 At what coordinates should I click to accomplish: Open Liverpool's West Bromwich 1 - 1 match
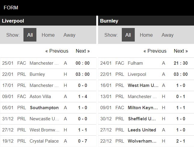pos(48,130)
